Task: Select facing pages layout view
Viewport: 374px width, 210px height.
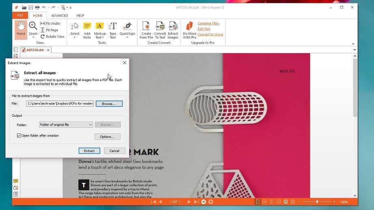Action: [272, 201]
